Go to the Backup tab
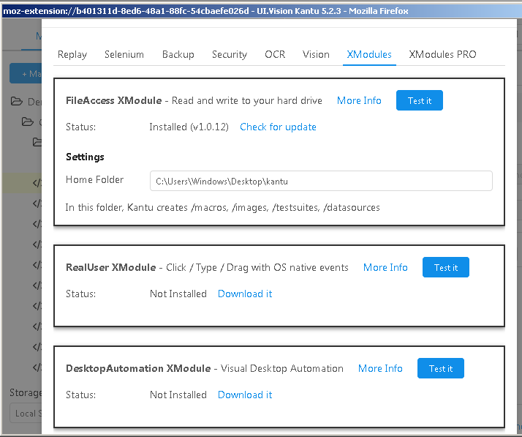Viewport: 522px width, 437px height. (x=178, y=54)
